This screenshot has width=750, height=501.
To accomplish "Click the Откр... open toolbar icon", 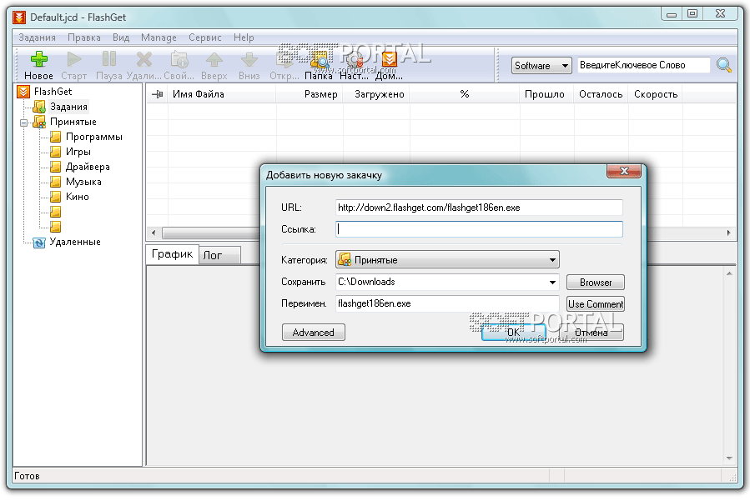I will point(284,59).
